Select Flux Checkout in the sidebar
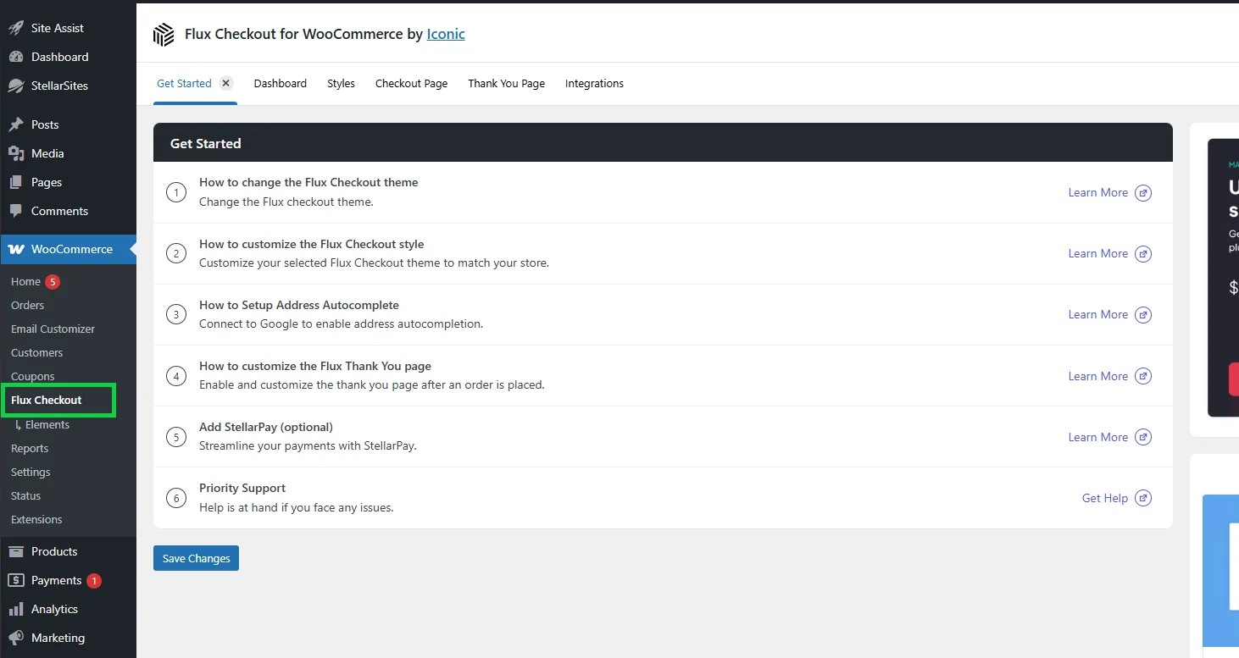The width and height of the screenshot is (1239, 658). pos(46,400)
